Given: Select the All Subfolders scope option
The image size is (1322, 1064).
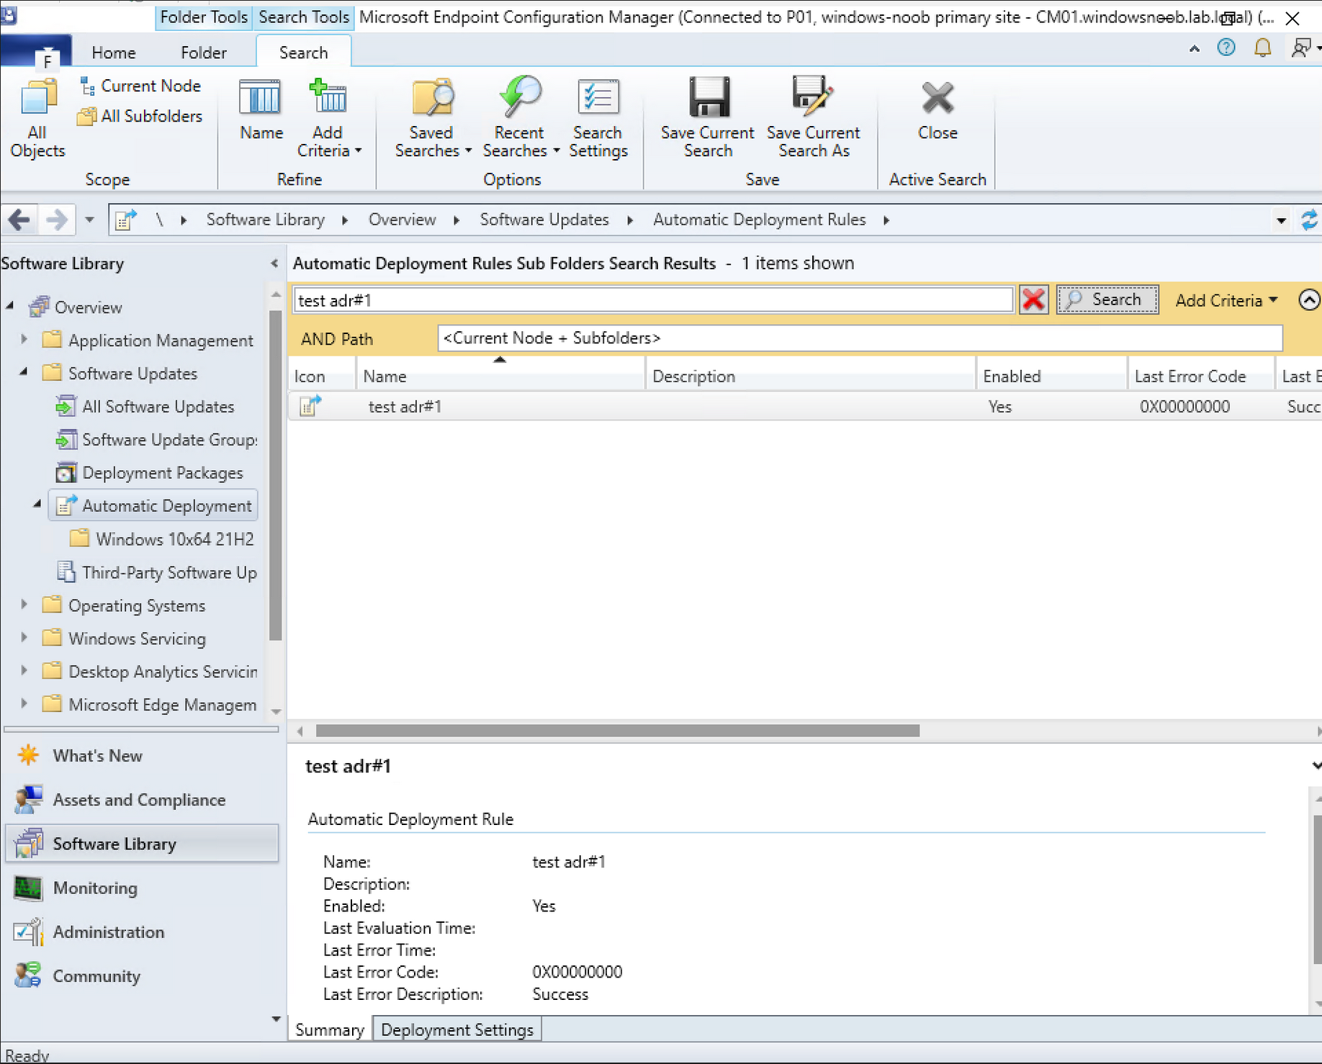Looking at the screenshot, I should 140,116.
